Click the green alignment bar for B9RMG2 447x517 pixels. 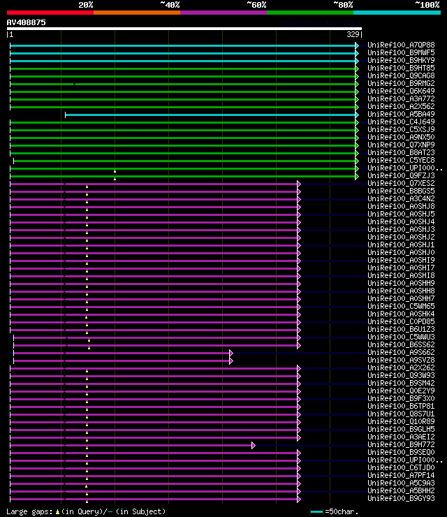[x=182, y=84]
